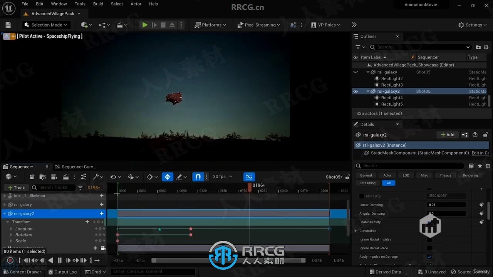Screen dimensions: 493x277
Task: Save the current level with the floppy icon
Action: click(8, 25)
